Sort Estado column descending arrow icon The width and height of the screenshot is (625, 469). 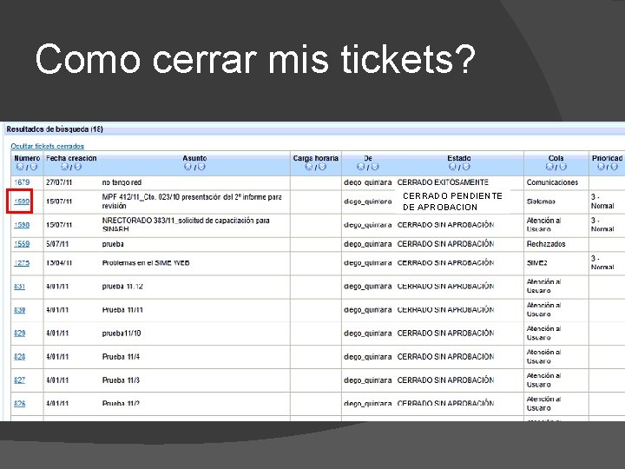(466, 167)
